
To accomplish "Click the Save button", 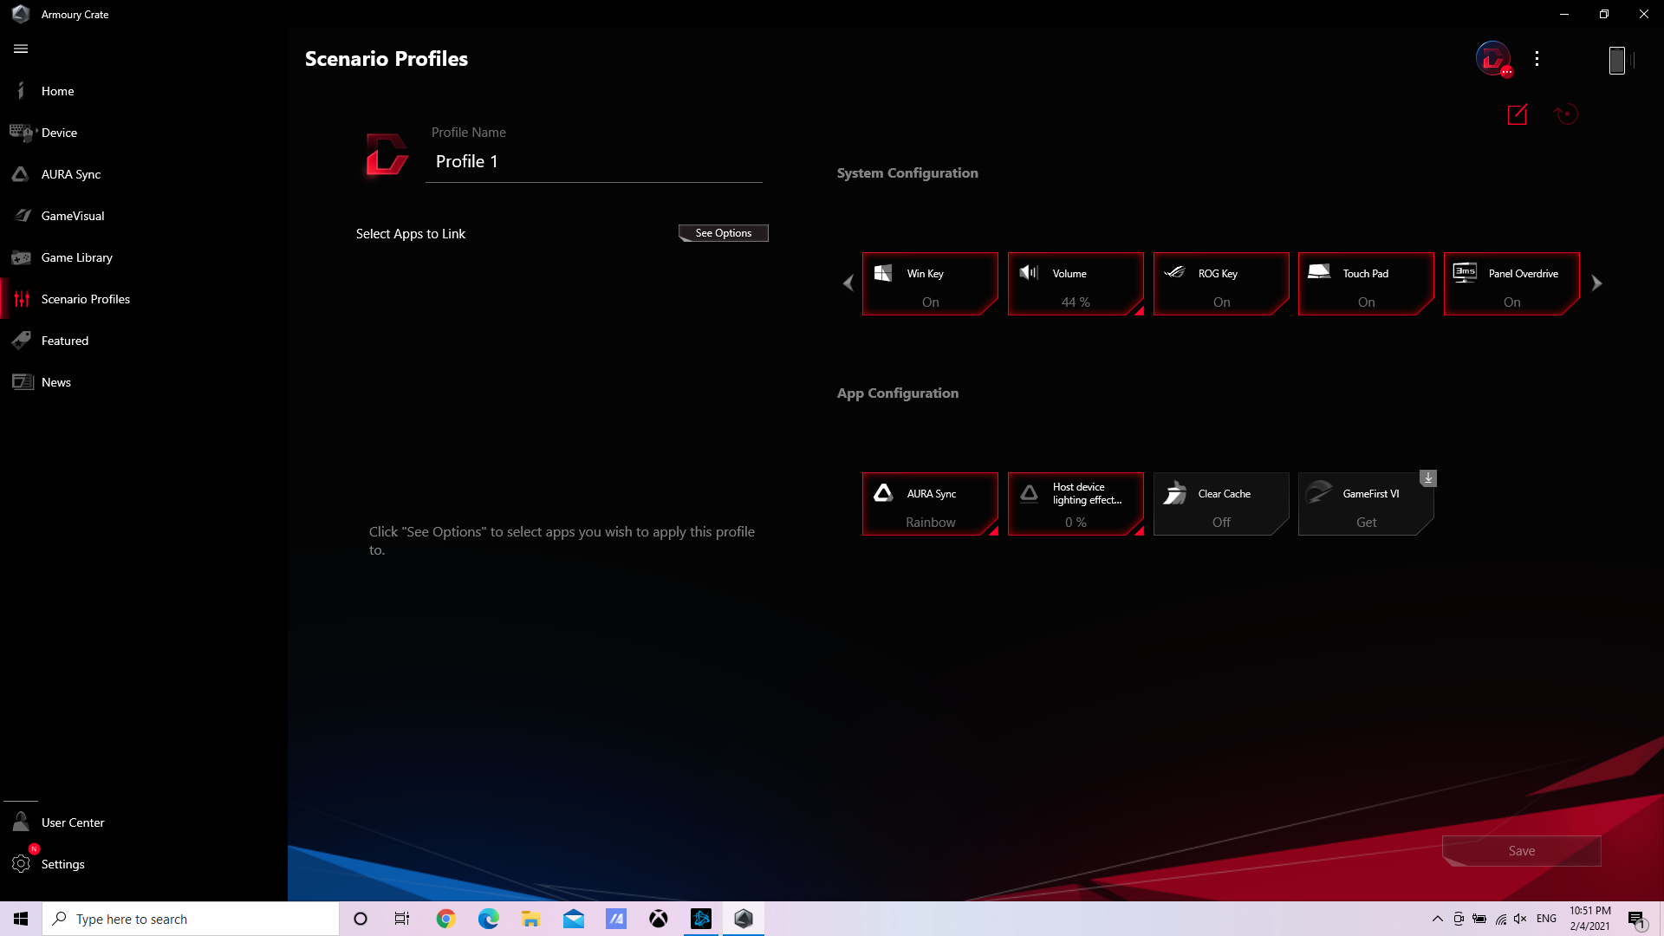I will tap(1522, 851).
